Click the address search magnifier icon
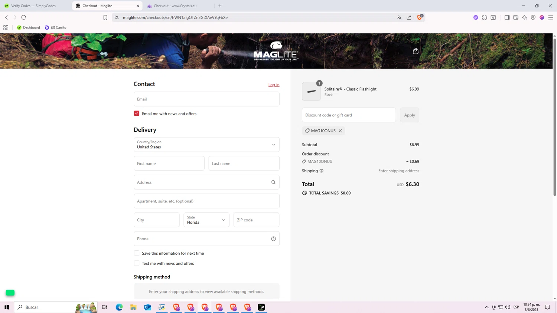 [x=273, y=182]
